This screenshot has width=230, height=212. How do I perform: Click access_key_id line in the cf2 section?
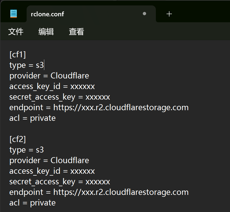click(x=52, y=171)
